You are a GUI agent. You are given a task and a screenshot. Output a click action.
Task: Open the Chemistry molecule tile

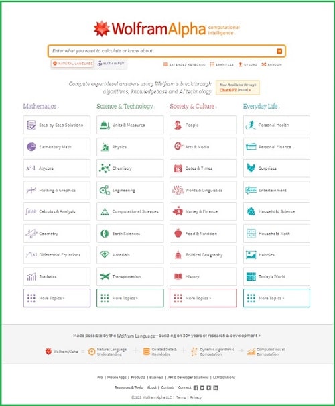(130, 168)
